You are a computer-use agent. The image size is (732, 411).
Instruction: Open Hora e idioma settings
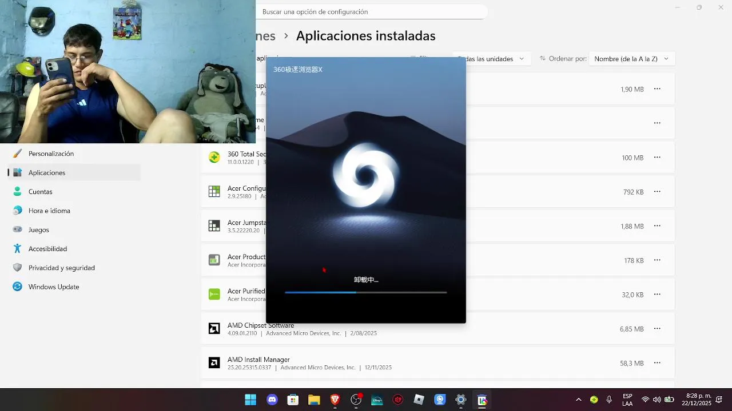[x=74, y=211]
